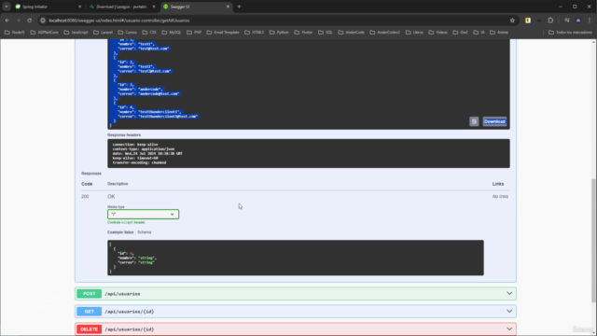This screenshot has height=336, width=597.
Task: Bookmark this page with the star
Action: tap(512, 21)
